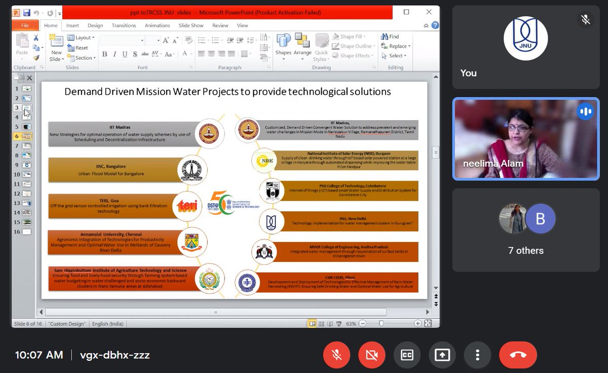Viewport: 608px width, 373px height.
Task: Toggle microphone mute in Meet controls
Action: pos(337,355)
